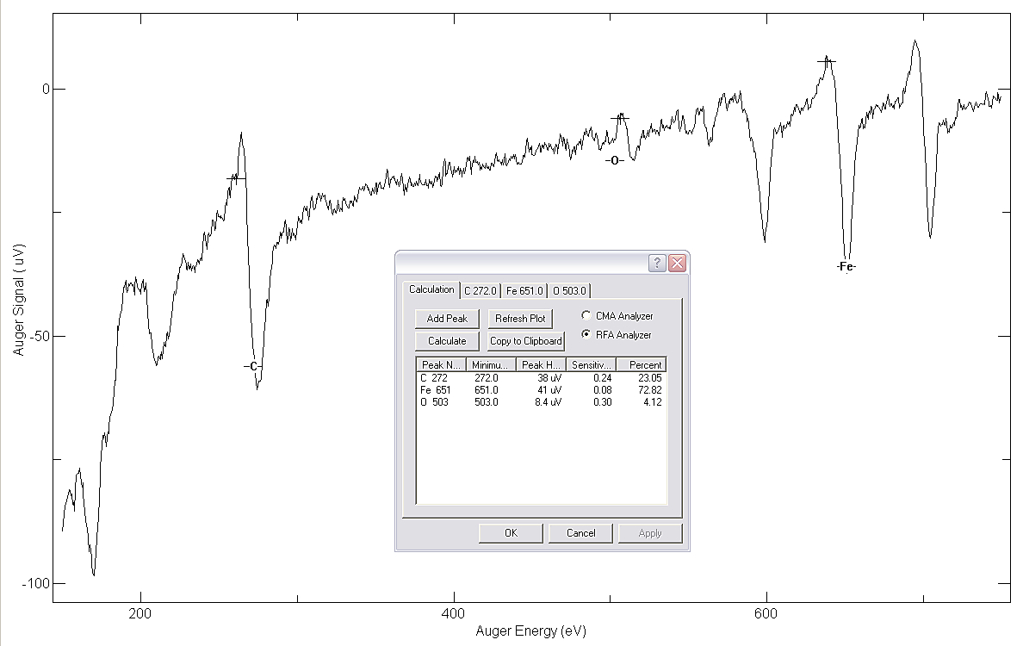Viewport: 1023px width, 646px height.
Task: Open the Fe 651.0 tab
Action: (x=524, y=291)
